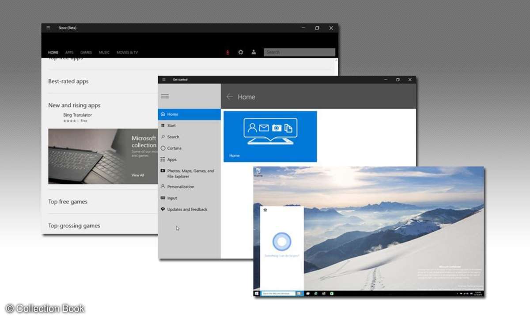Open the Store settings gear
This screenshot has width=530, height=318.
(x=241, y=52)
